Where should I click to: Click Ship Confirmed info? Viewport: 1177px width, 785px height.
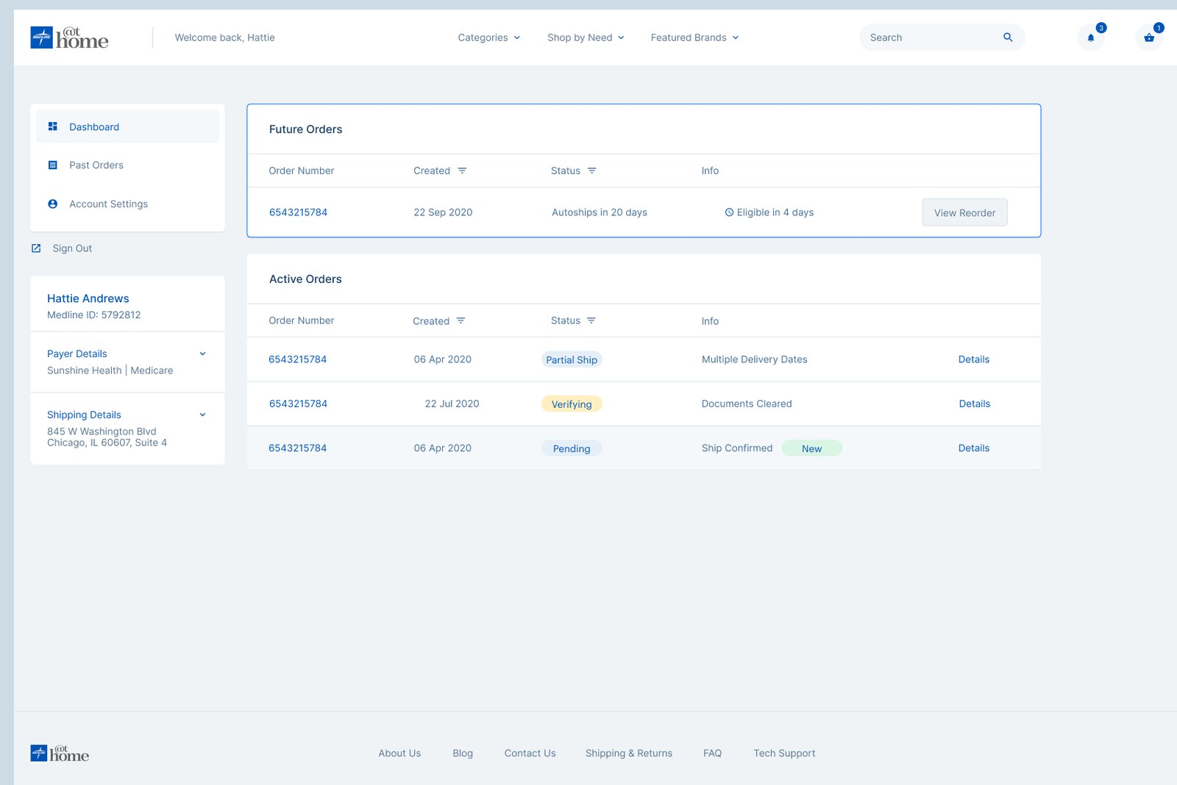[x=737, y=448]
